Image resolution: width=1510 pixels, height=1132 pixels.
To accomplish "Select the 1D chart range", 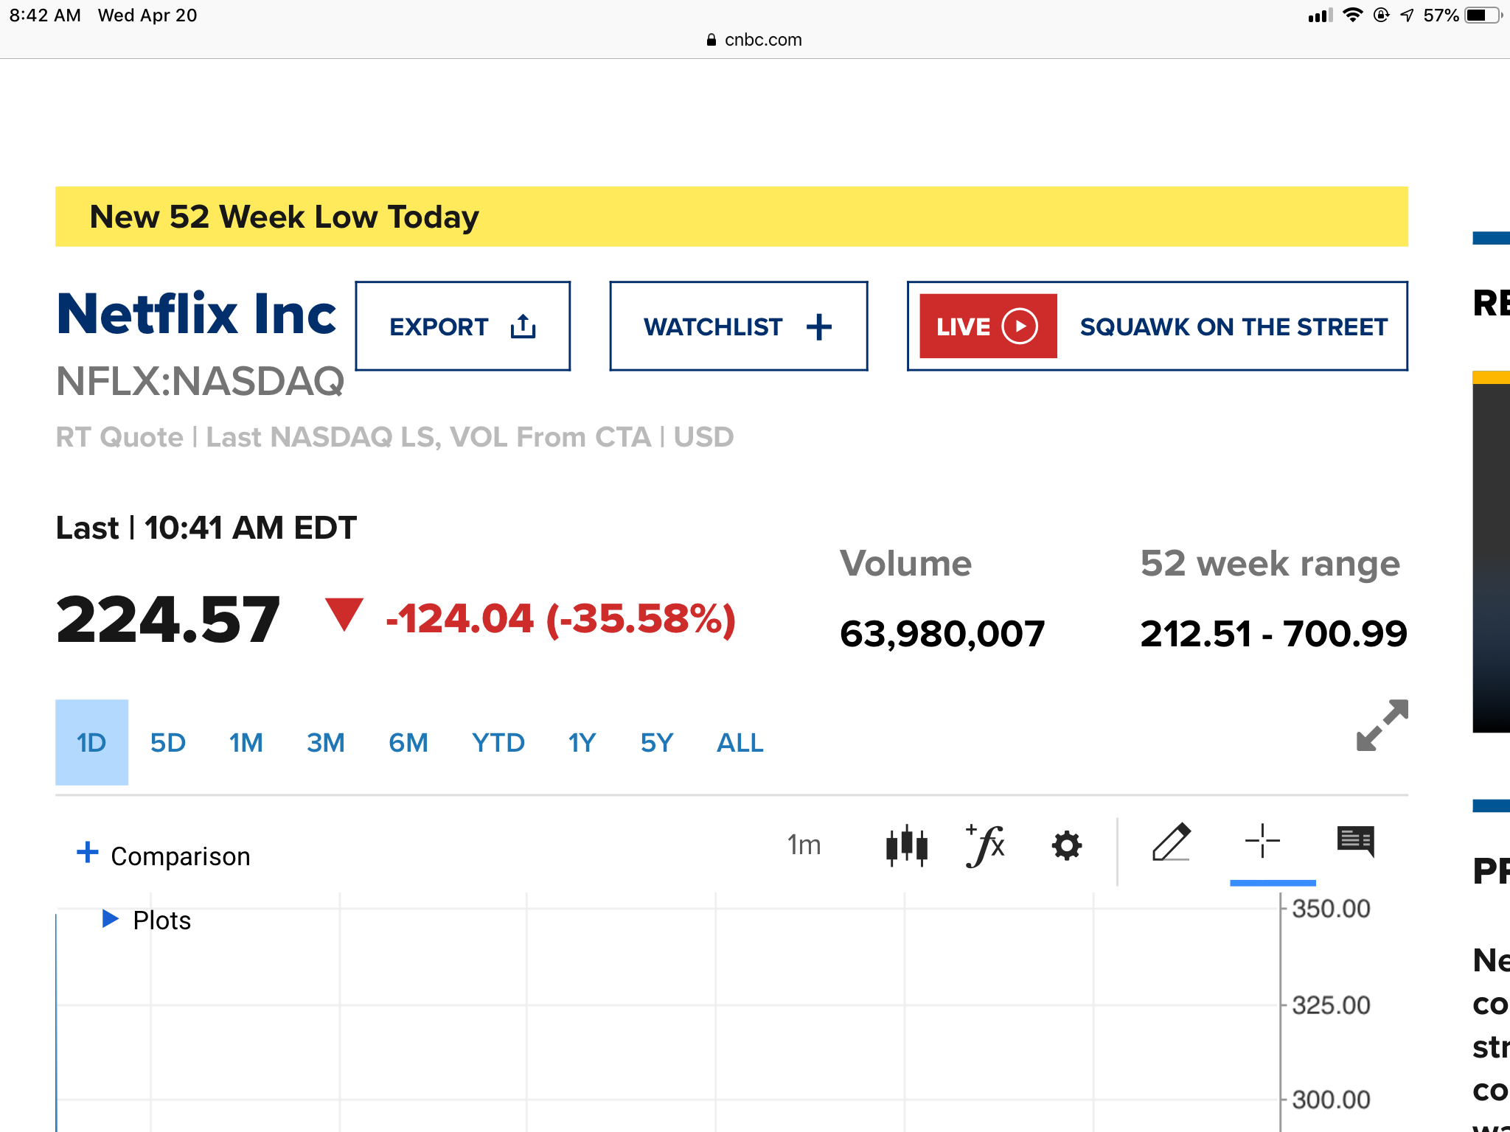I will tap(91, 742).
